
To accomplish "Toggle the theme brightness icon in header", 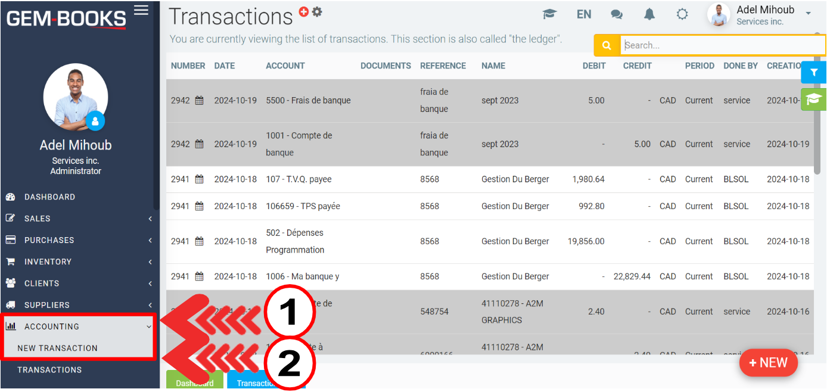I will pos(682,14).
